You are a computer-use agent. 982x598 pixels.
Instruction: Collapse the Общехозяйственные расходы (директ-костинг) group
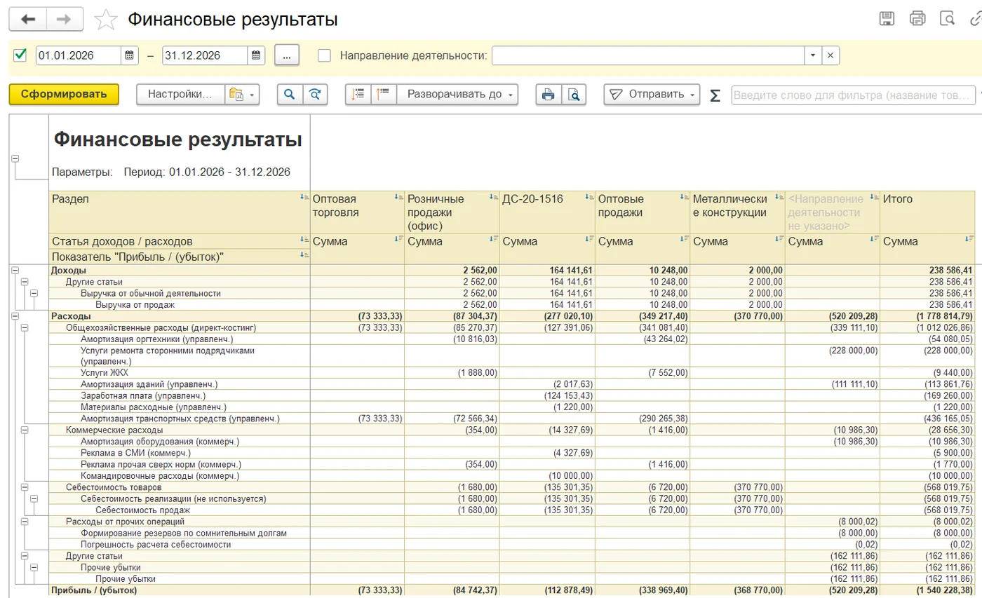pos(25,327)
